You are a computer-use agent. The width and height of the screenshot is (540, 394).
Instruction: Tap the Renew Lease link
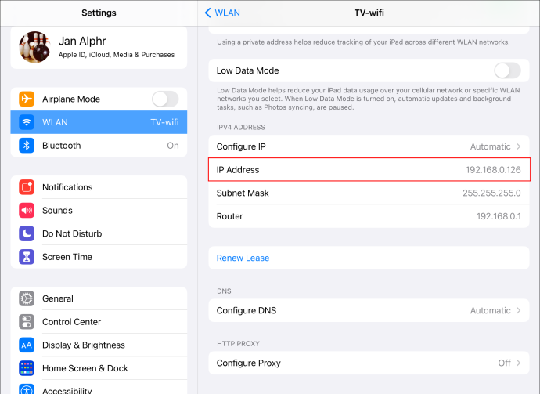243,258
